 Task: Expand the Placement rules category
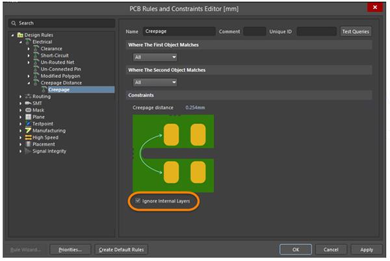click(x=21, y=144)
